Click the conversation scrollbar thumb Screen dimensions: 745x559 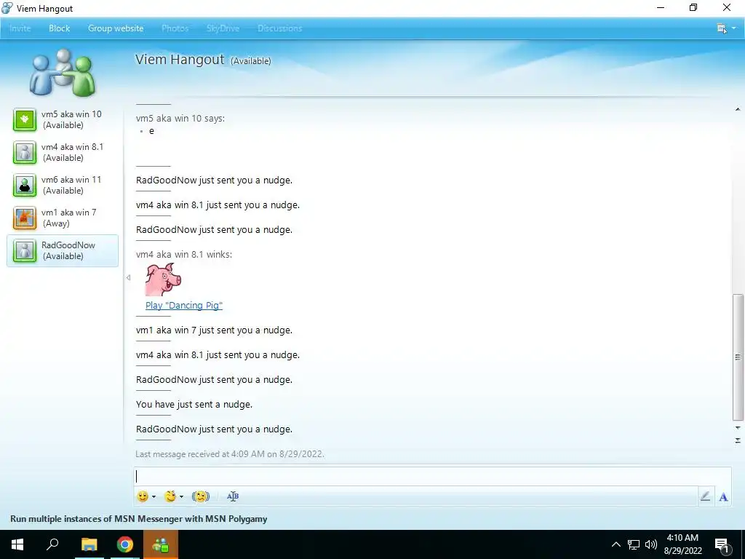coord(738,357)
